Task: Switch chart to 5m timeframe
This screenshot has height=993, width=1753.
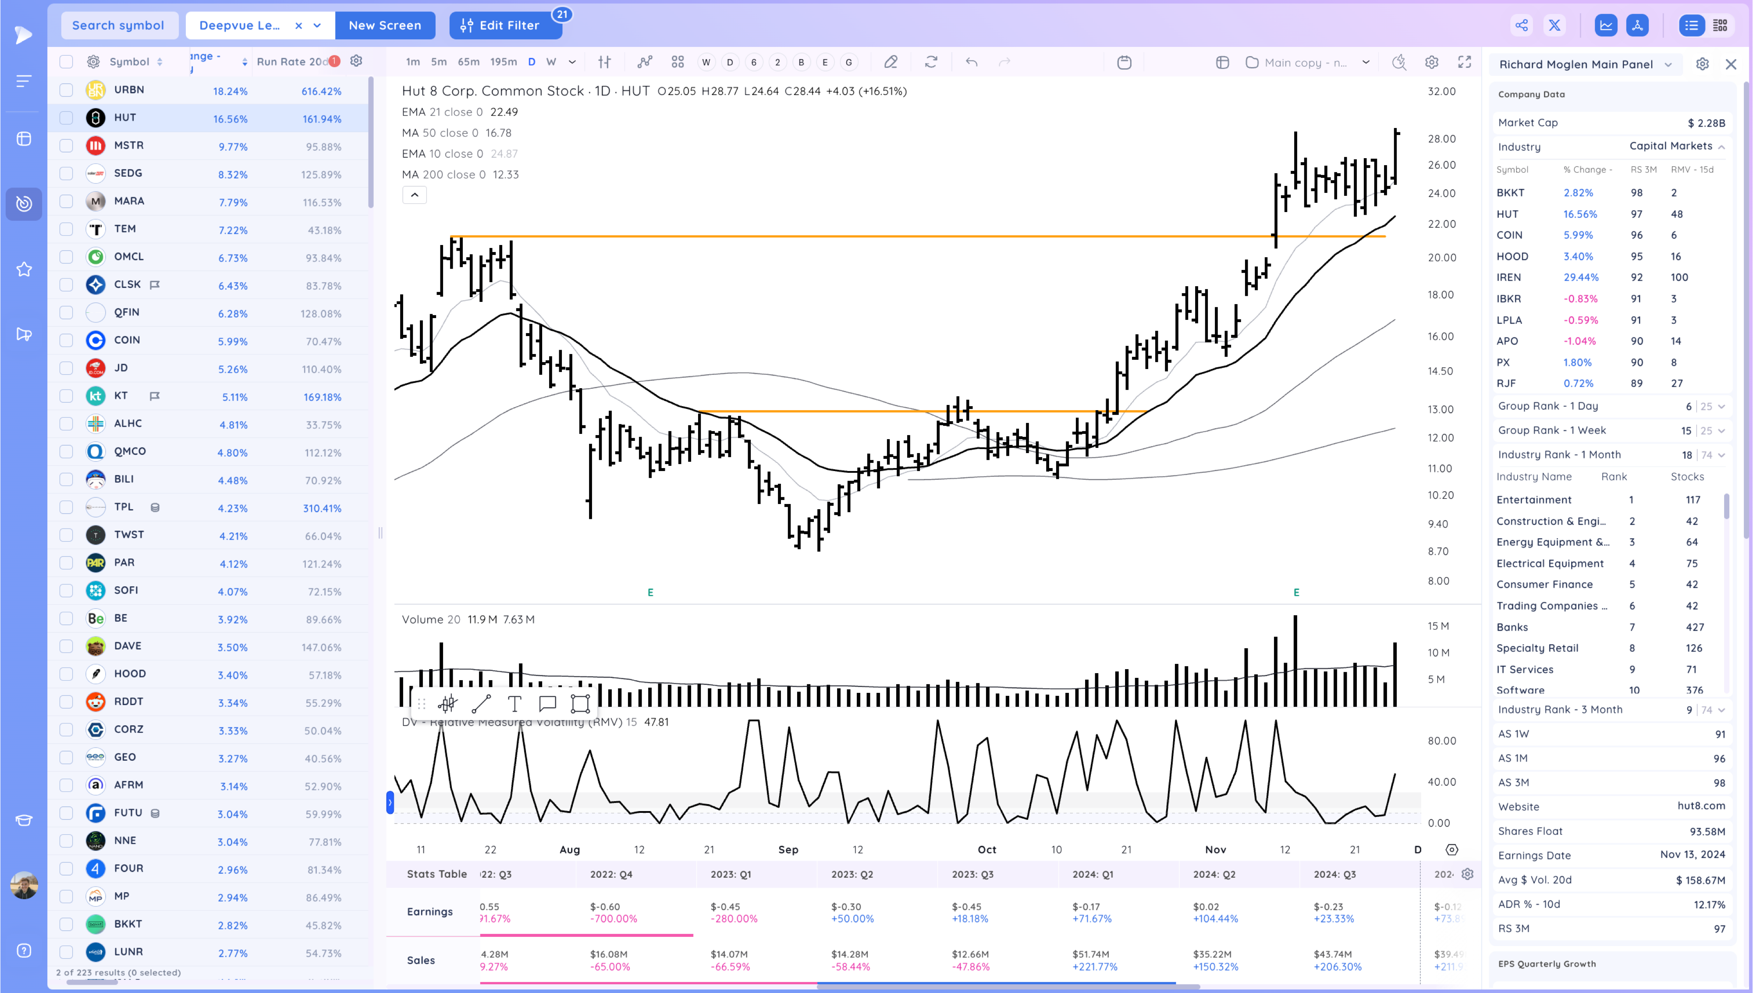Action: coord(438,62)
